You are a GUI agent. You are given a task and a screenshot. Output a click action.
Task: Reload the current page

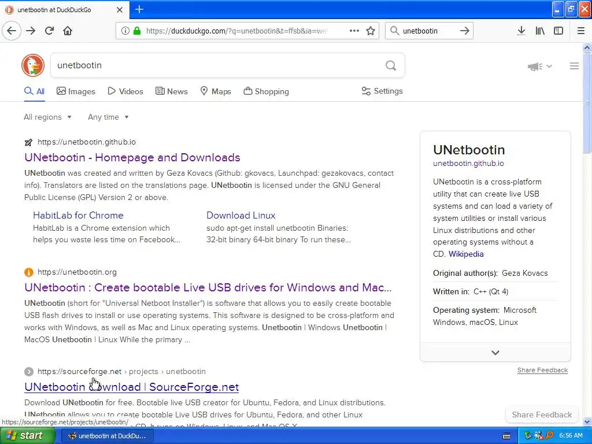(49, 31)
